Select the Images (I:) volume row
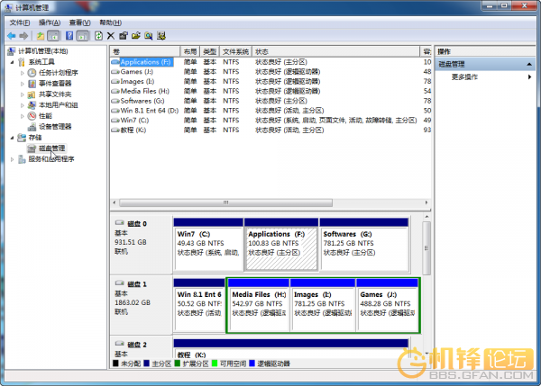 (270, 81)
